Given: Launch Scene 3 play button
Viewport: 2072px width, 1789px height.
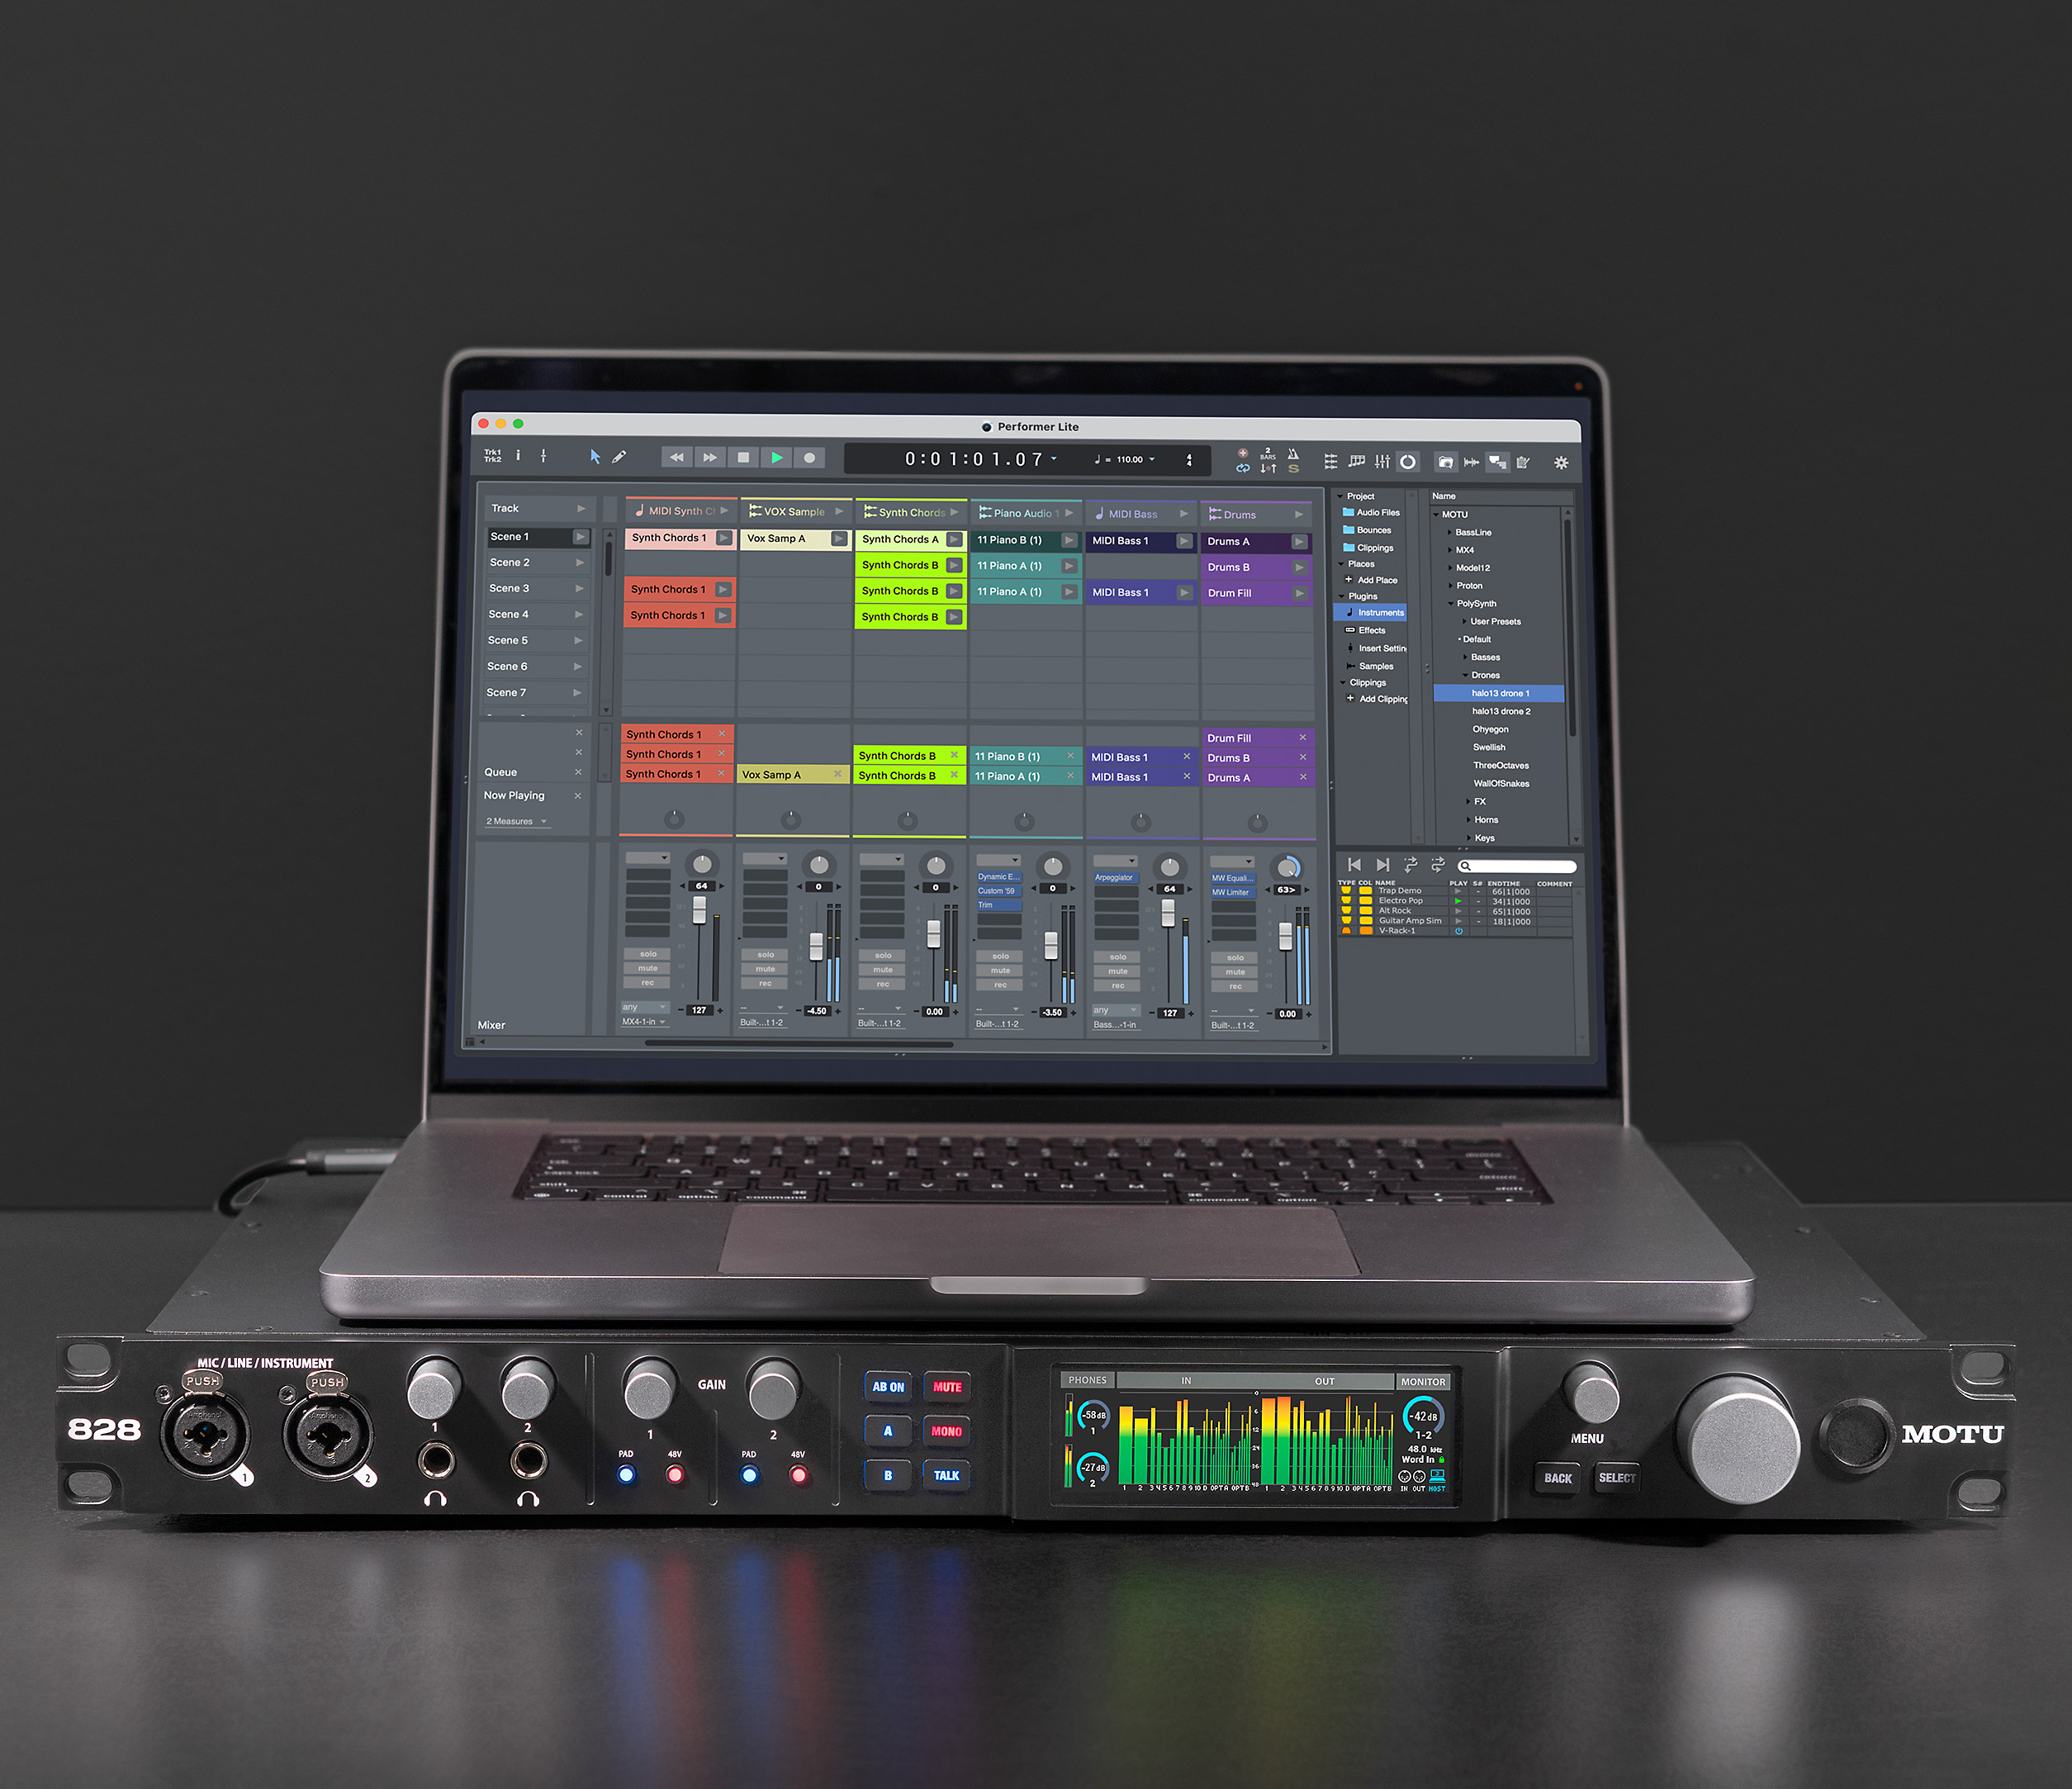Looking at the screenshot, I should [x=579, y=588].
